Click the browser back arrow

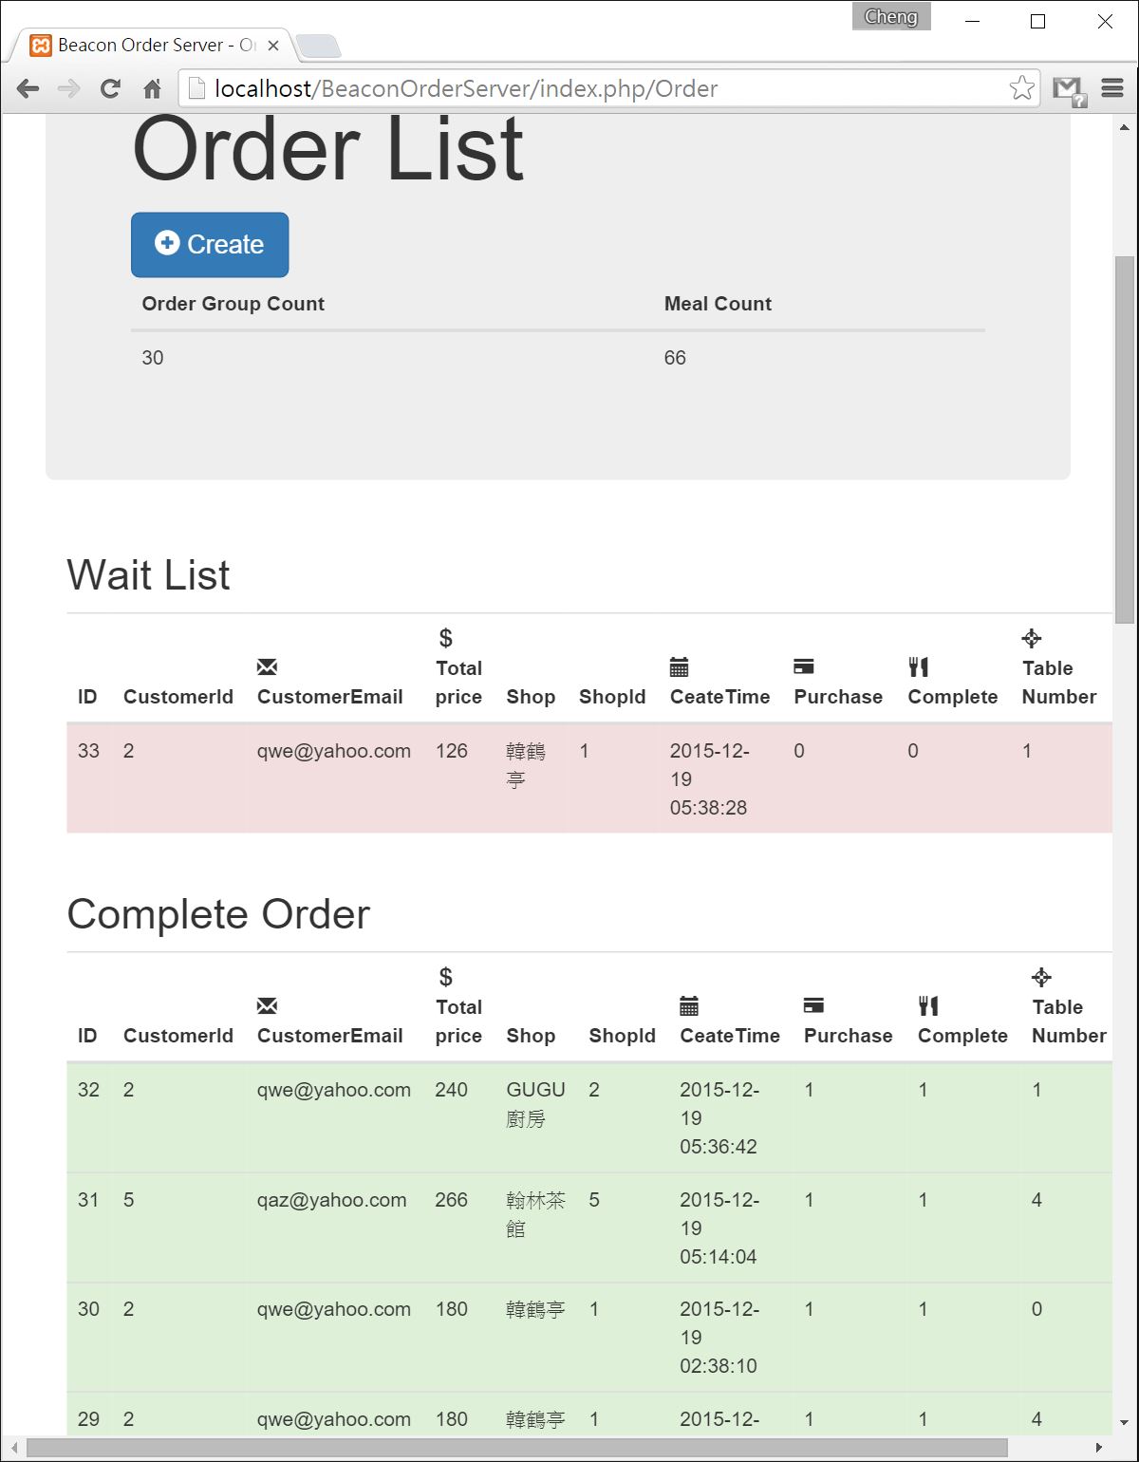[x=28, y=89]
